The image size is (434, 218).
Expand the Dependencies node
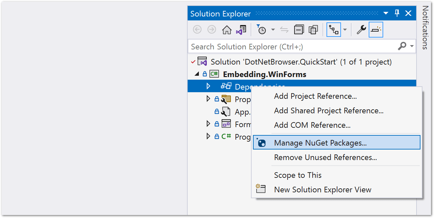click(208, 86)
